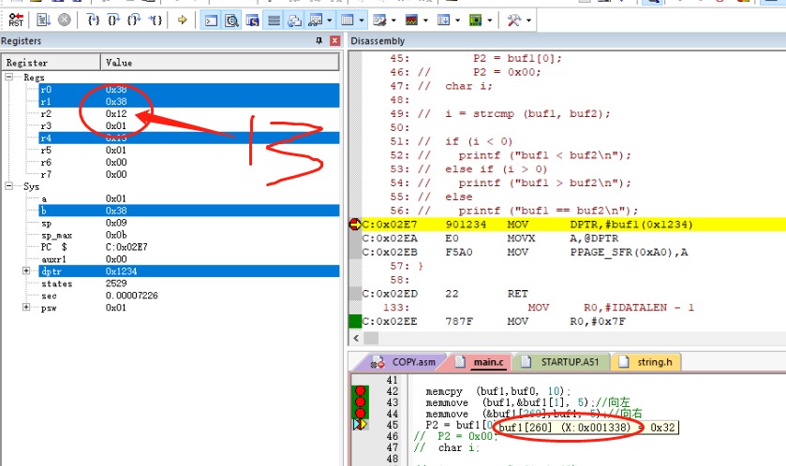This screenshot has height=466, width=786.
Task: Click the Disassembly panel title
Action: [x=378, y=41]
